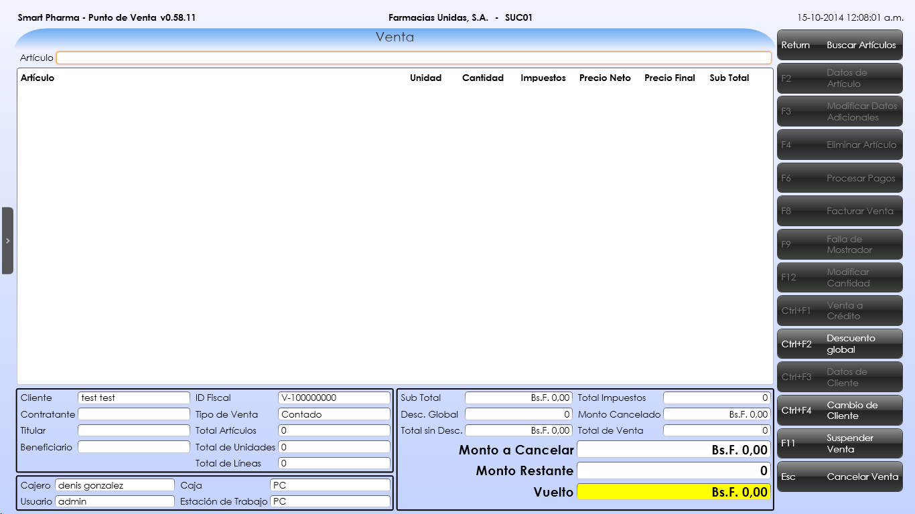Click the Monto a Cancelar amount field
Viewport: 915px width, 514px height.
674,450
